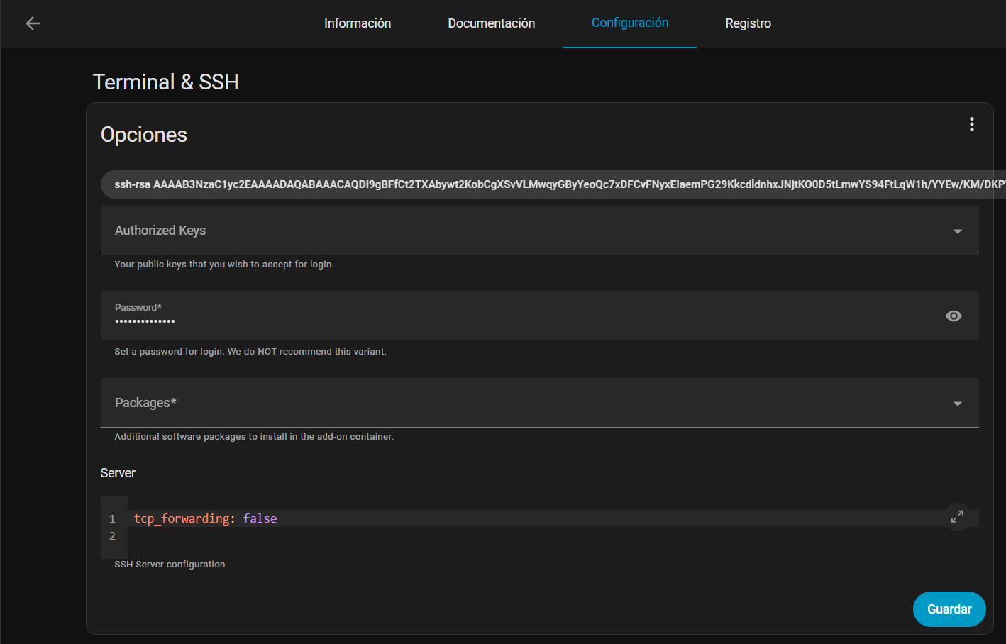This screenshot has width=1006, height=644.
Task: Open the Packages dropdown arrow
Action: point(957,404)
